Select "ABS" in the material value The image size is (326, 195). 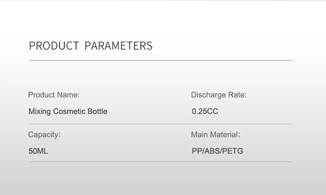pyautogui.click(x=212, y=152)
